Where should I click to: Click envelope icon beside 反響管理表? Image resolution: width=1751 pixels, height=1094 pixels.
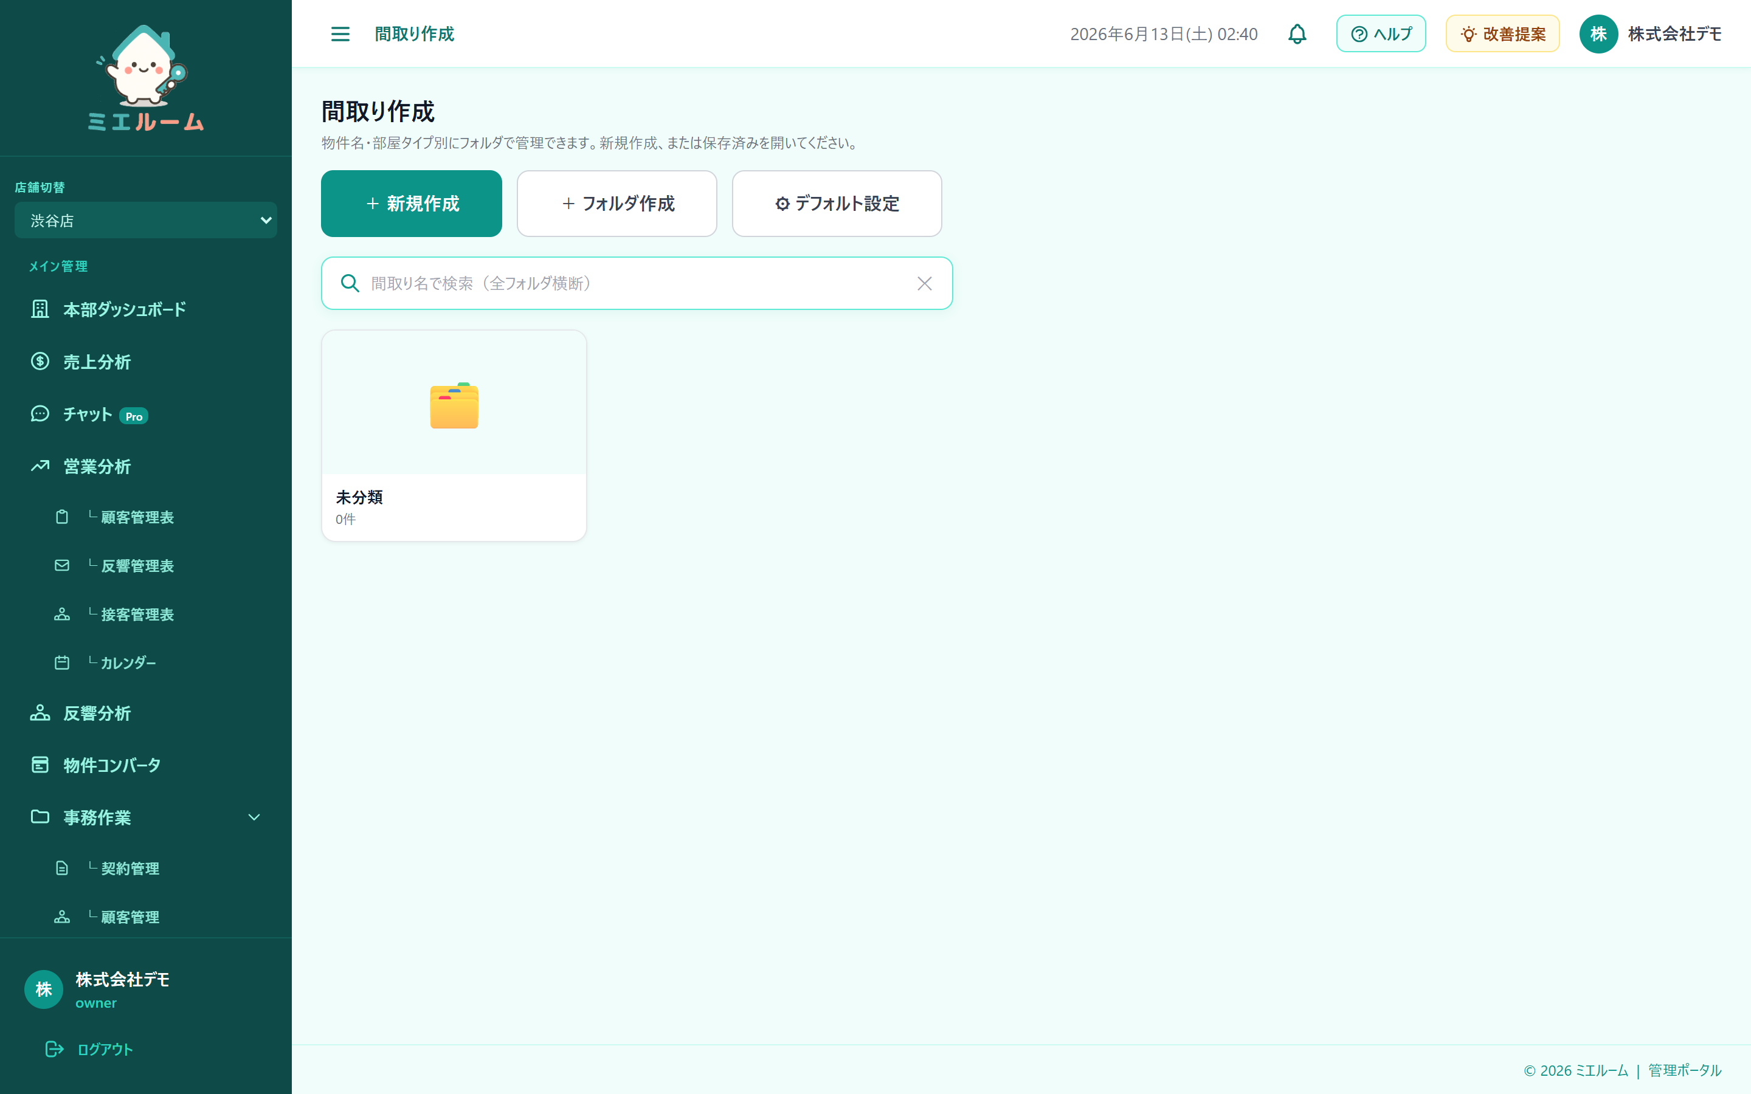tap(62, 565)
